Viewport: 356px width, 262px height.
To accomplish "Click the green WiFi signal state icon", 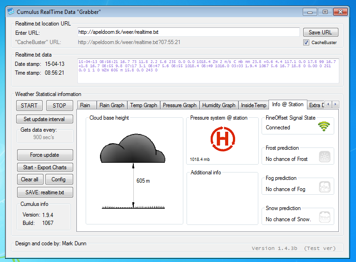I will [x=324, y=127].
